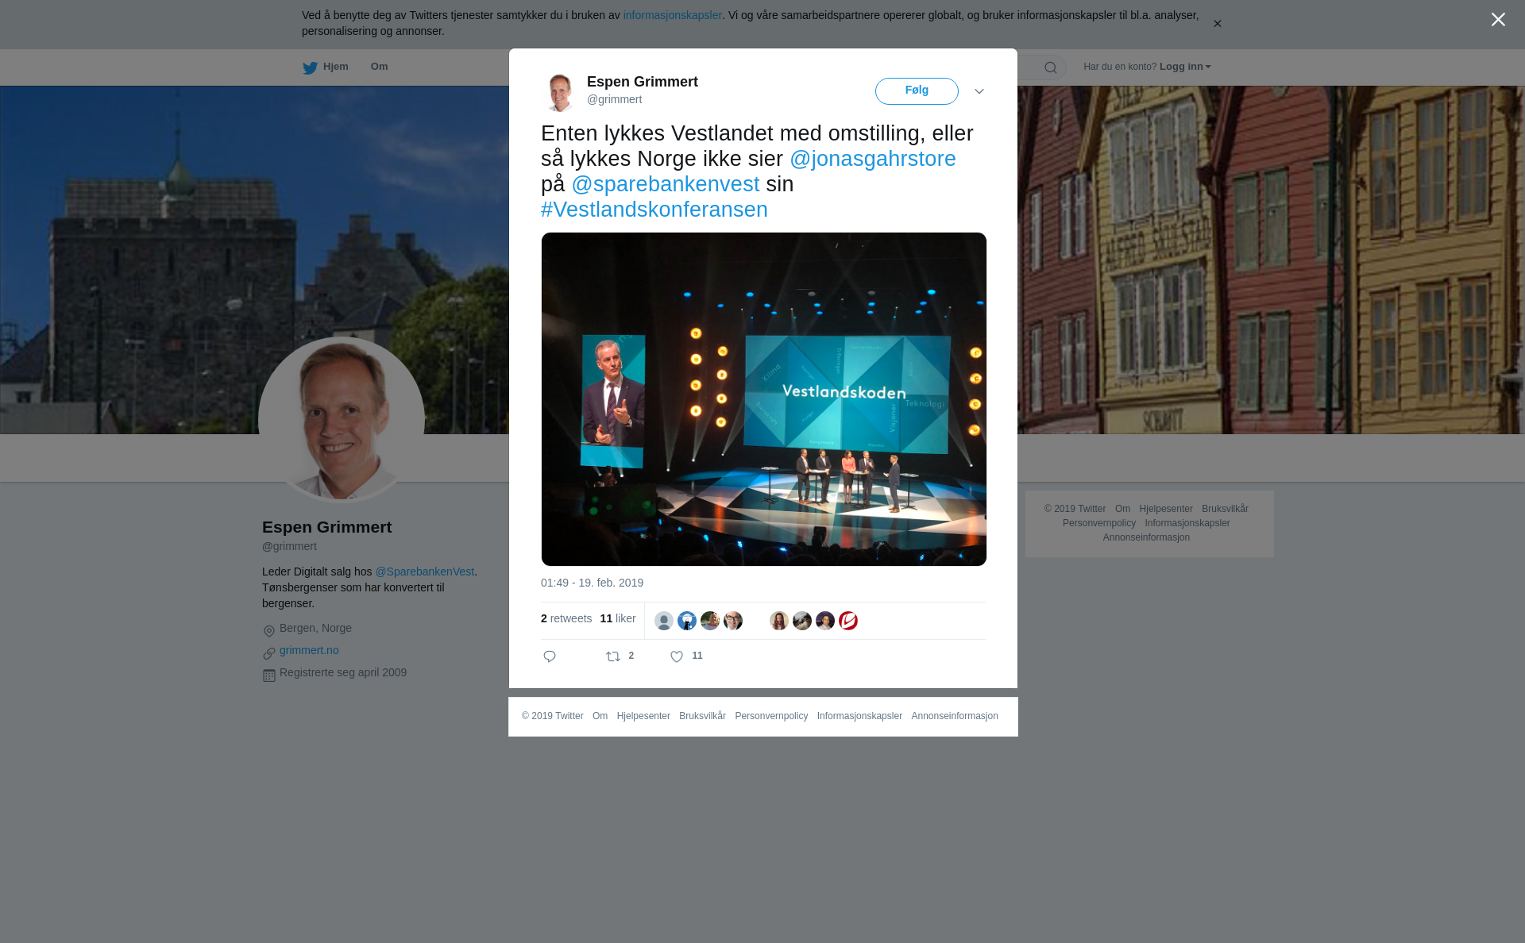Image resolution: width=1525 pixels, height=943 pixels.
Task: Open the Vestlandskoden stage photo
Action: pyautogui.click(x=763, y=399)
